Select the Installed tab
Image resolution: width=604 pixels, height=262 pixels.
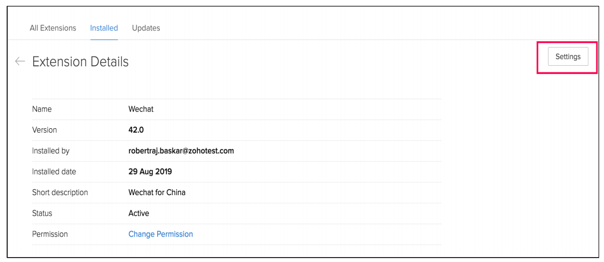(104, 28)
